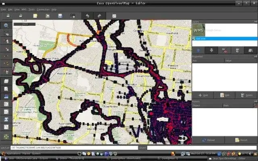Toggle the yellow star button in sidebar
The image size is (258, 161).
click(6, 136)
